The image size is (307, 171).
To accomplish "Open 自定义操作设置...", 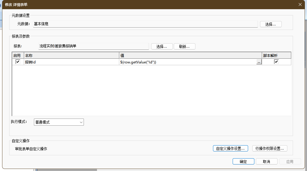I will pos(231,148).
